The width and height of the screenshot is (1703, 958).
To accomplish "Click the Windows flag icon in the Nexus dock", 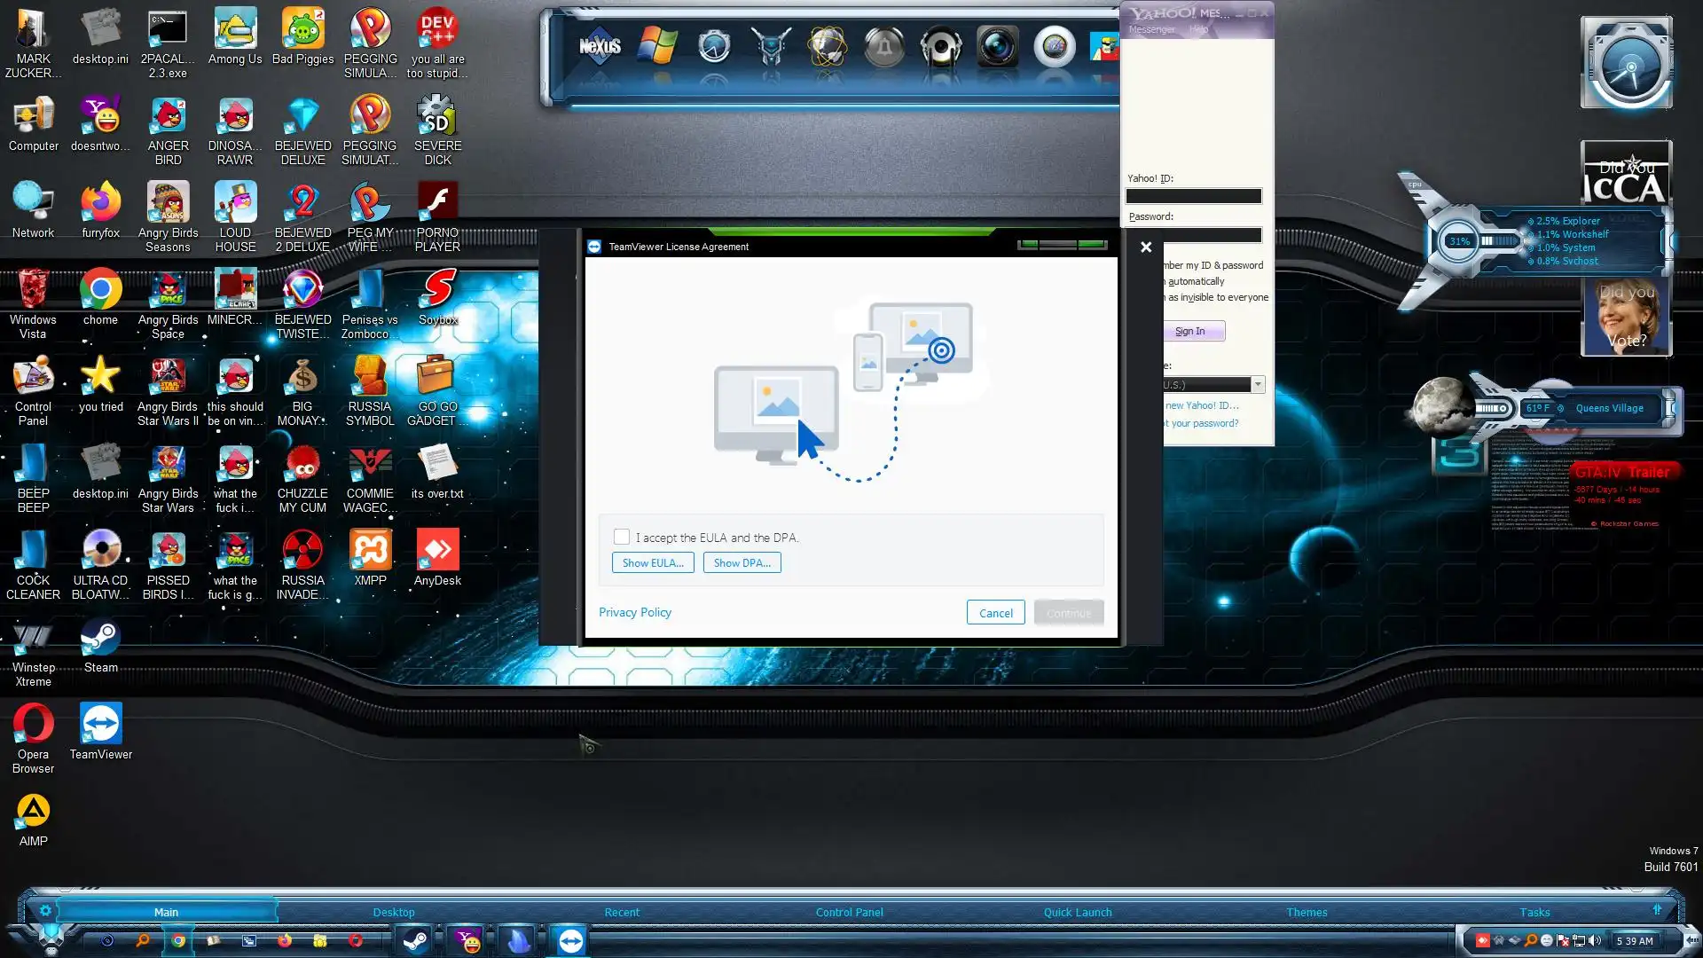I will [x=656, y=46].
